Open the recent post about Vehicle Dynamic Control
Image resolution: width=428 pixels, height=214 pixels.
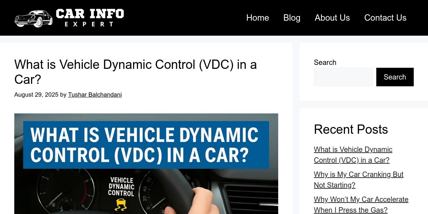tap(353, 155)
